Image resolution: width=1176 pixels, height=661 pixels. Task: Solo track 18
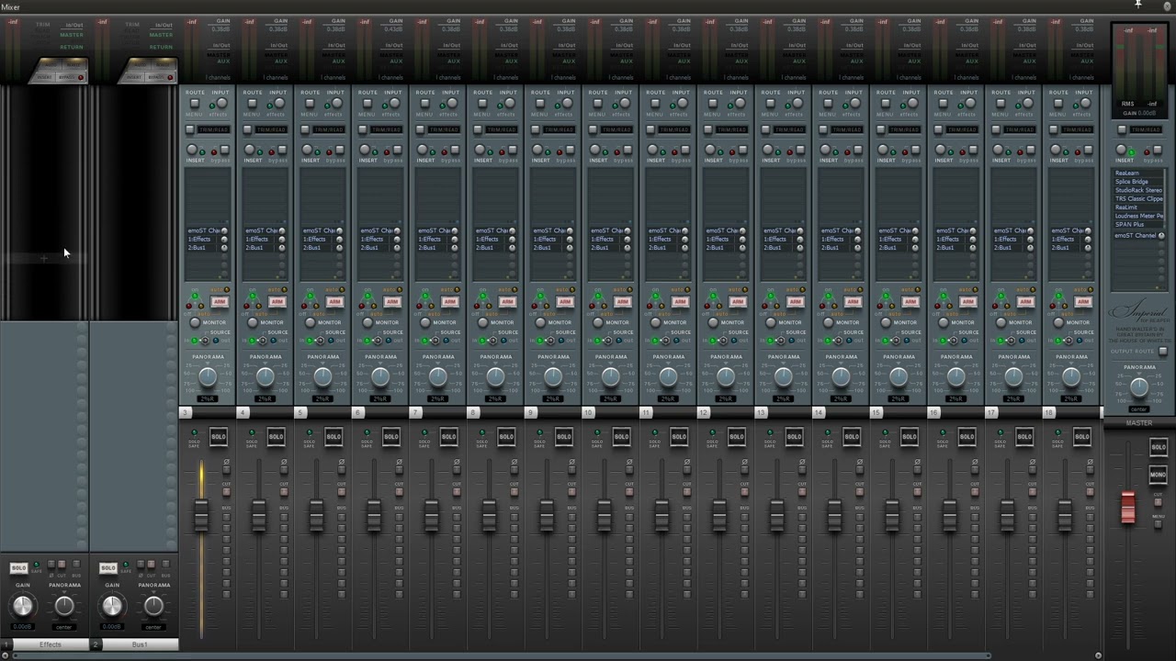[1081, 436]
